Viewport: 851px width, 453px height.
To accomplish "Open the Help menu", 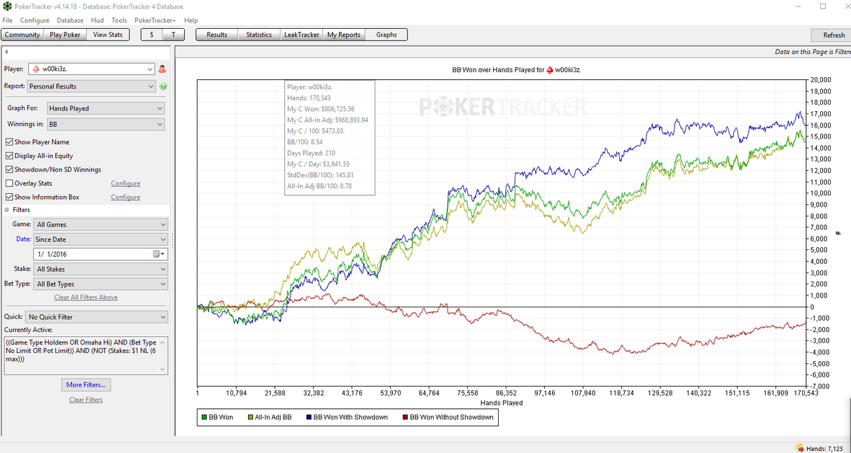I will click(x=191, y=20).
